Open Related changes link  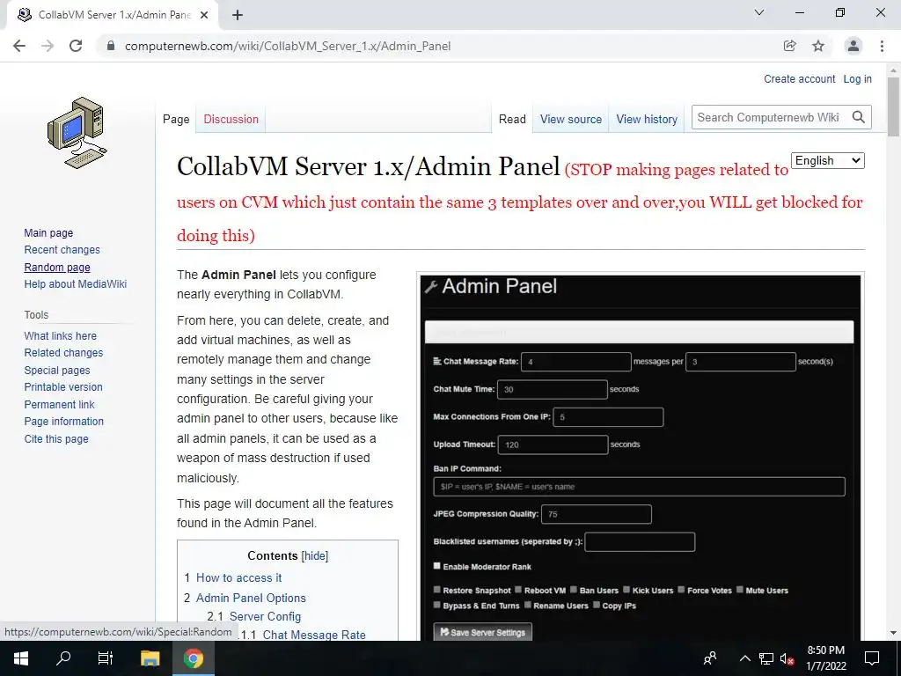pos(63,353)
